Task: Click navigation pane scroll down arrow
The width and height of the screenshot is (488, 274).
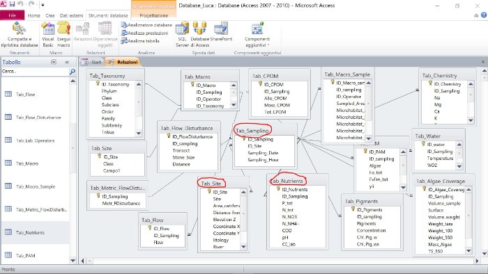Action: coord(73,261)
